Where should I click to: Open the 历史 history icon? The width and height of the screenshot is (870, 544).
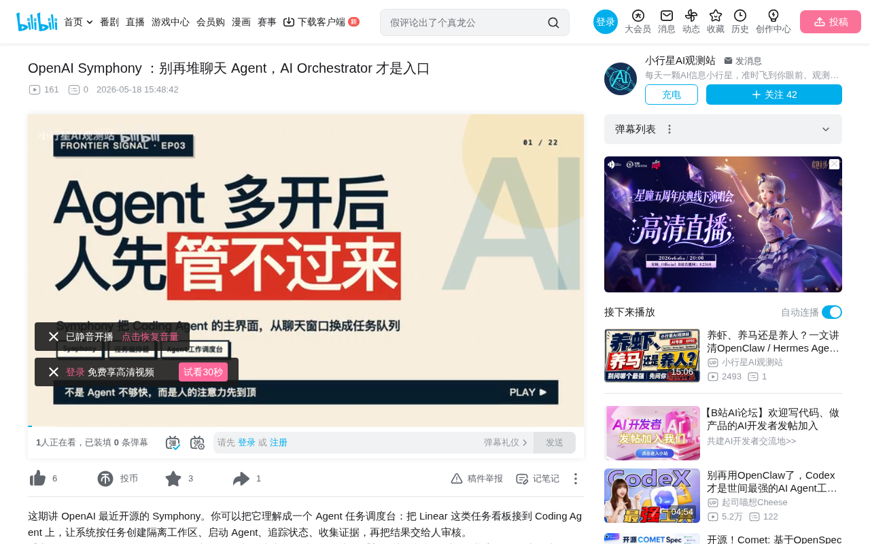740,16
